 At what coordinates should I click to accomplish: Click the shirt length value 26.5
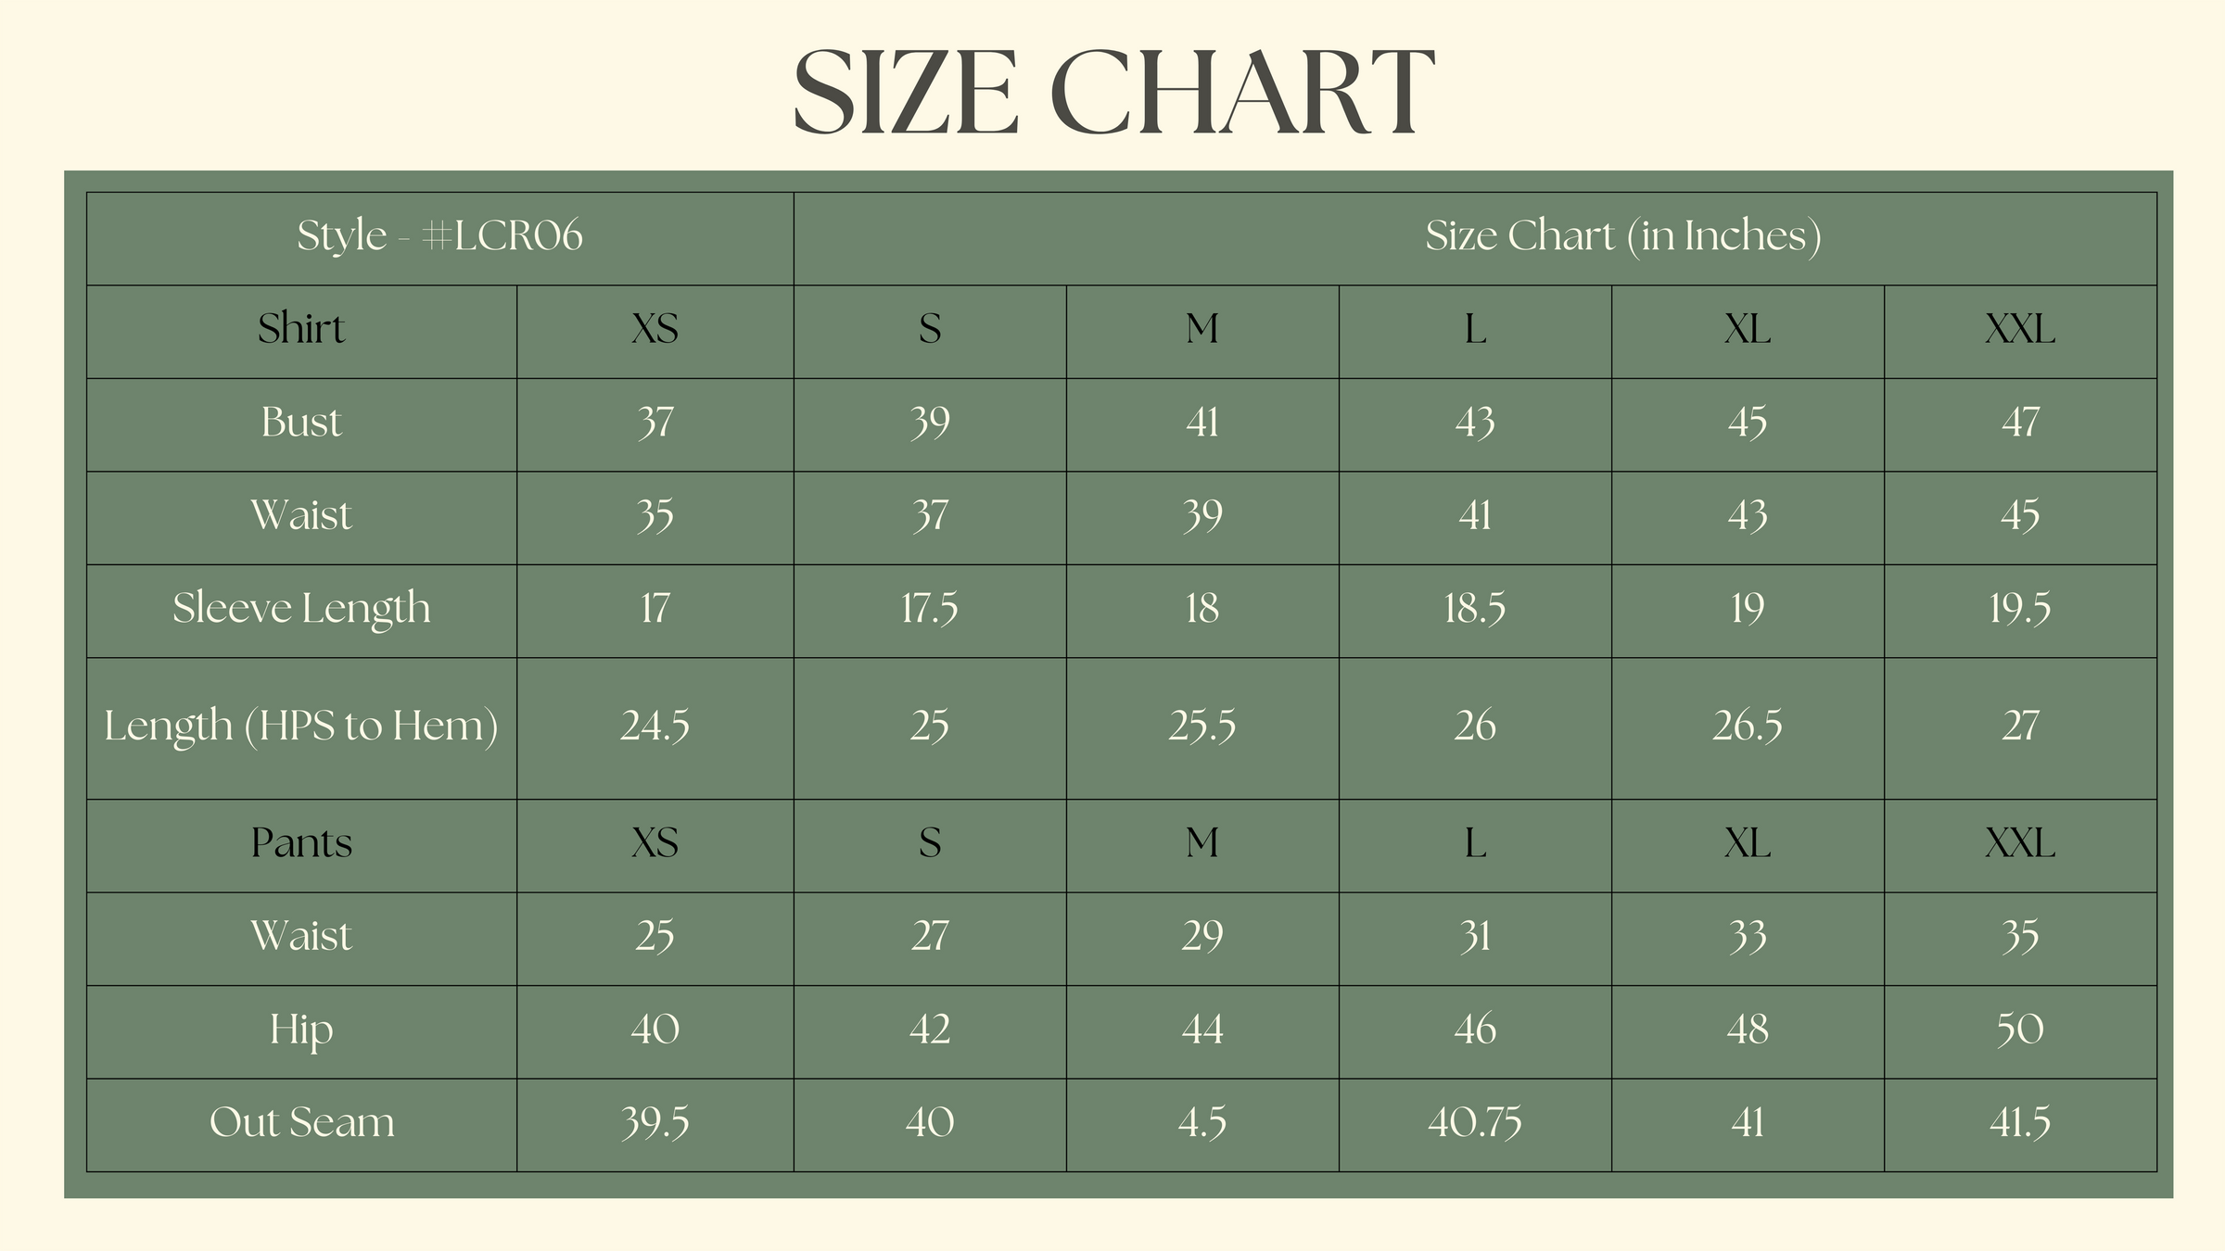pyautogui.click(x=1747, y=727)
